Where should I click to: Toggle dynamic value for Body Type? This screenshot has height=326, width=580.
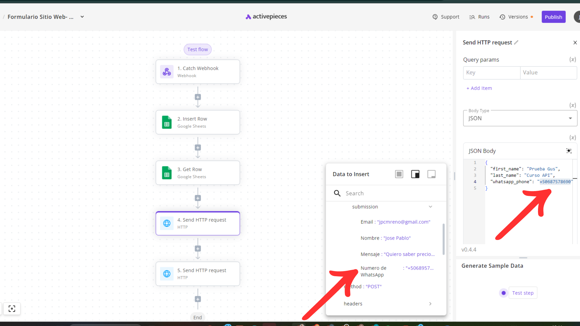[572, 105]
